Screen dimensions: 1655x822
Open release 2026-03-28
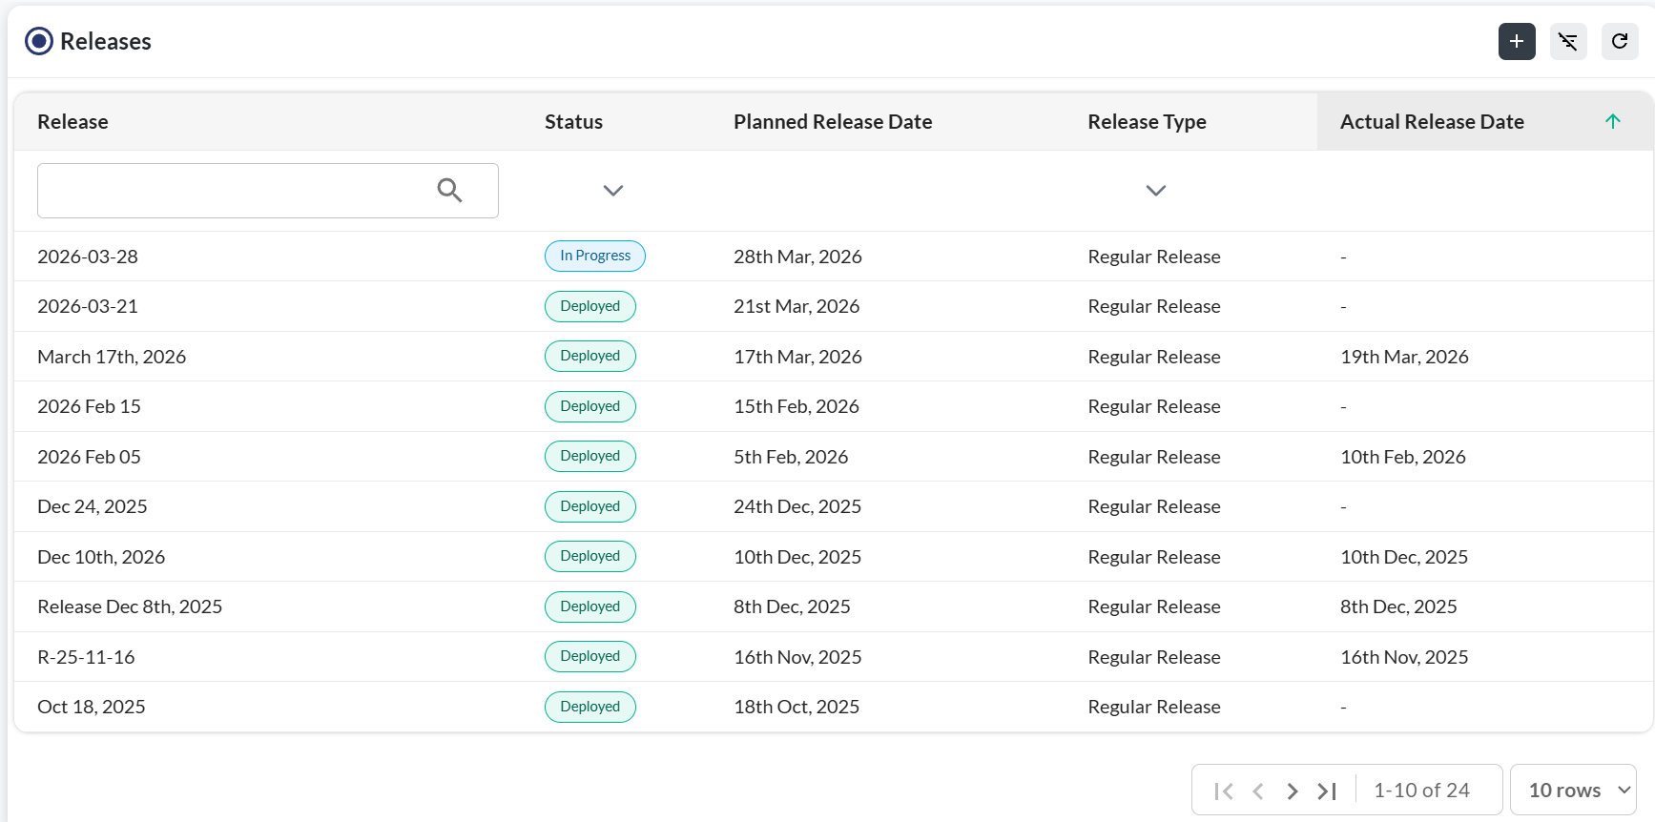coord(88,257)
